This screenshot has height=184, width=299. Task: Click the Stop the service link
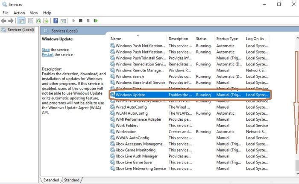point(46,50)
